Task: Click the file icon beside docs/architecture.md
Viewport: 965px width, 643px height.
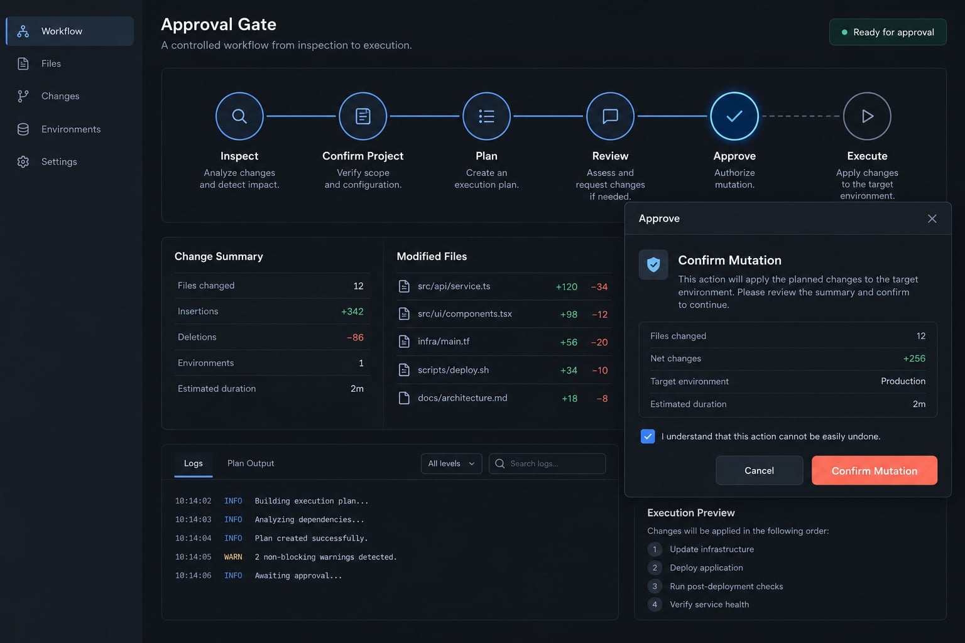Action: pos(405,398)
